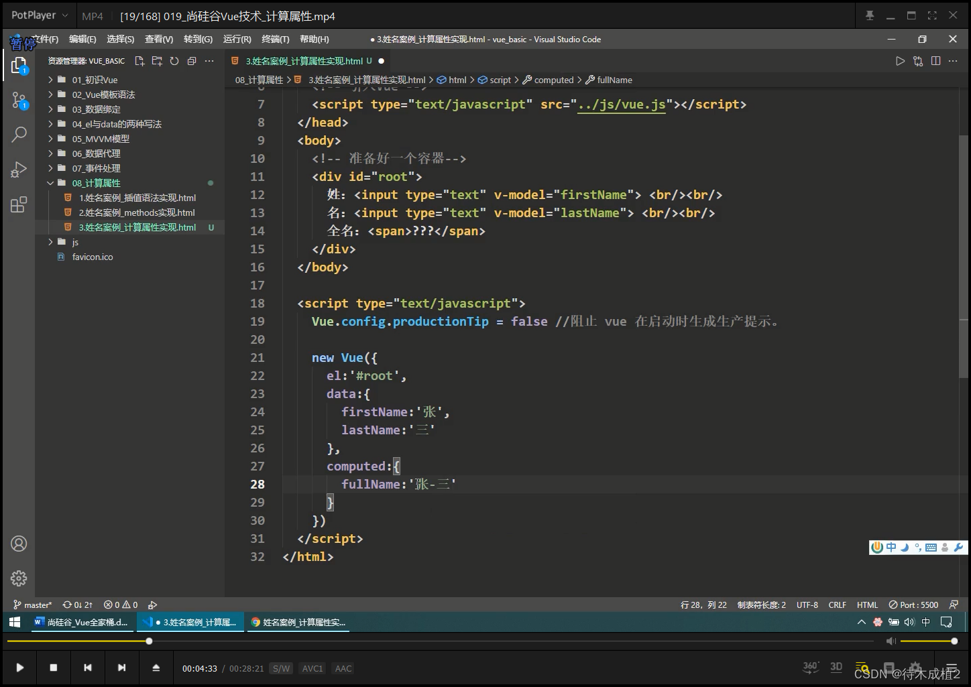Click the master branch in the status bar

[32, 605]
